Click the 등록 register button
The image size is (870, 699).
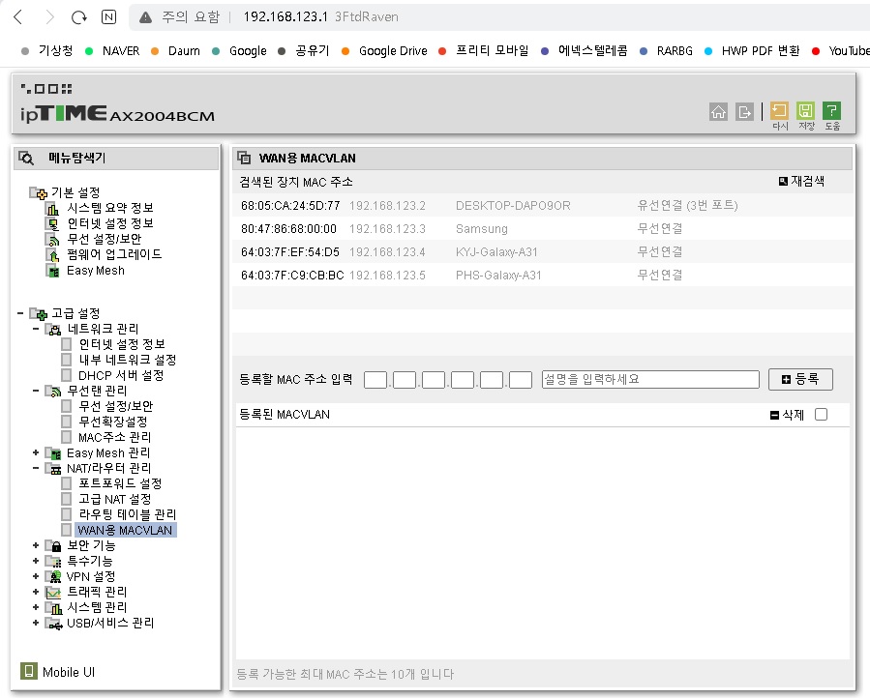pyautogui.click(x=800, y=379)
